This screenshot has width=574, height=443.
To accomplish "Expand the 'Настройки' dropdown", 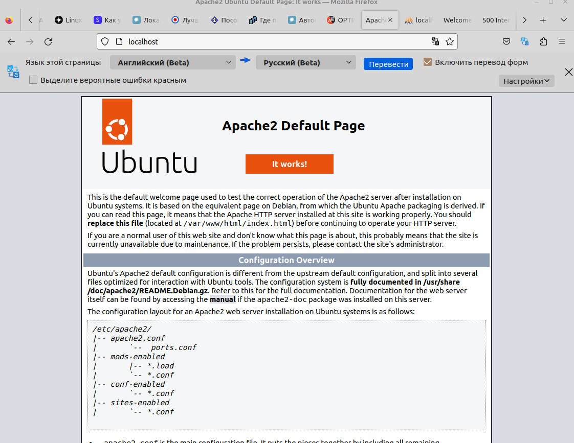I will point(526,81).
